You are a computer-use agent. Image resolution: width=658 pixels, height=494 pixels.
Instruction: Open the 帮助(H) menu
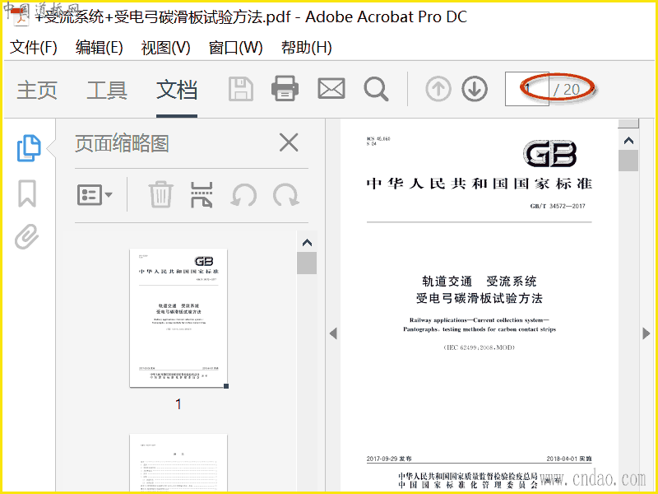click(x=306, y=47)
